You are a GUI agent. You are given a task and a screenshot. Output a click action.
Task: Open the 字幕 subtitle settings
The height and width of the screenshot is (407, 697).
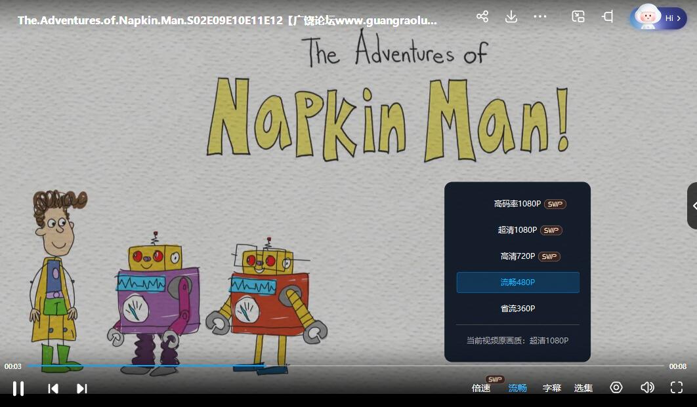point(552,388)
